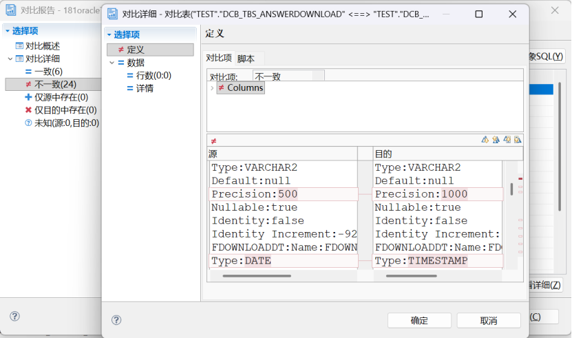Jump to the next difference icon

coord(485,140)
